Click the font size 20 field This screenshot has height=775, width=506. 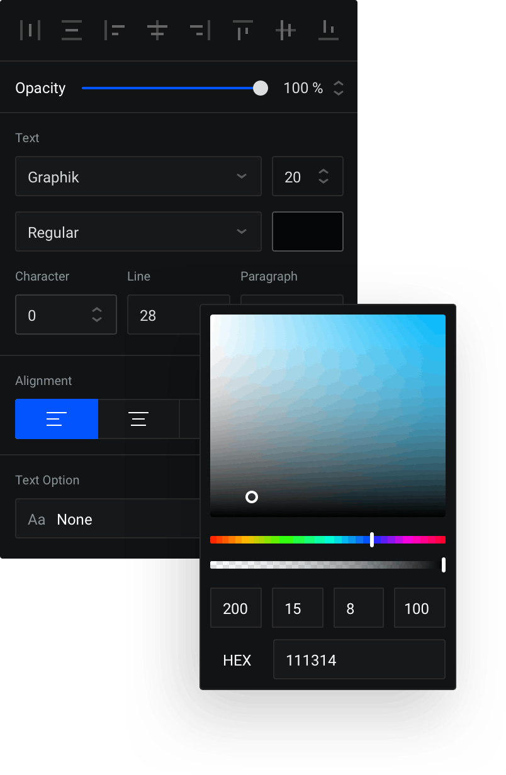(x=308, y=176)
